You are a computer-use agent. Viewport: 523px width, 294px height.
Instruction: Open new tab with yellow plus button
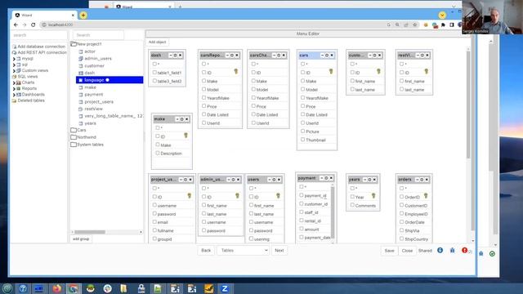83,16
